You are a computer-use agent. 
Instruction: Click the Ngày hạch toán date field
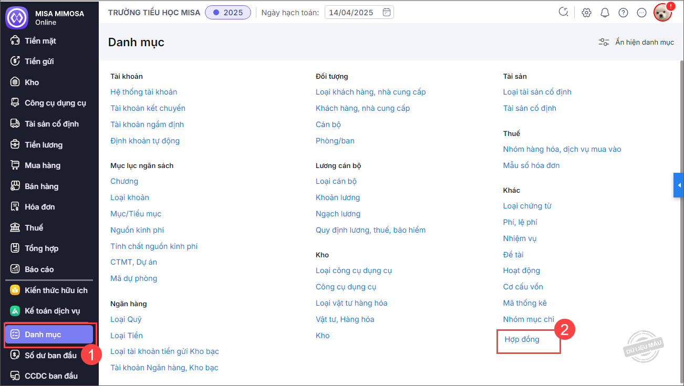(352, 13)
